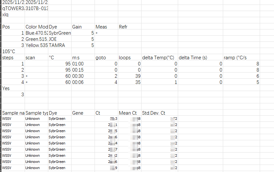The height and width of the screenshot is (172, 274).
Task: Select the JOE dye cell
Action: (x=60, y=39)
